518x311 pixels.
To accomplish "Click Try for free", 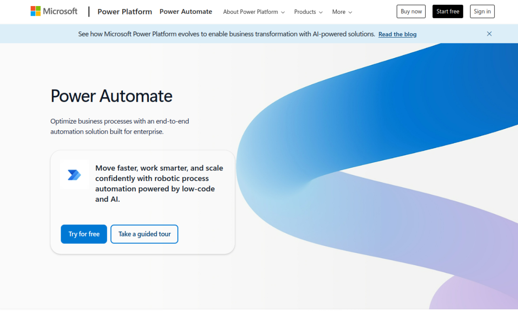I will click(84, 234).
